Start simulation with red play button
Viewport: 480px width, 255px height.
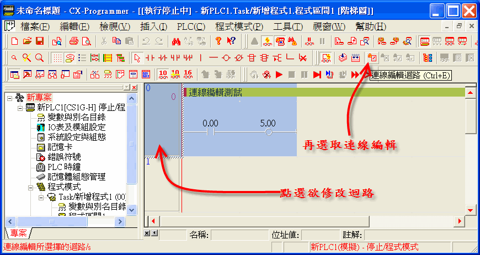click(279, 75)
